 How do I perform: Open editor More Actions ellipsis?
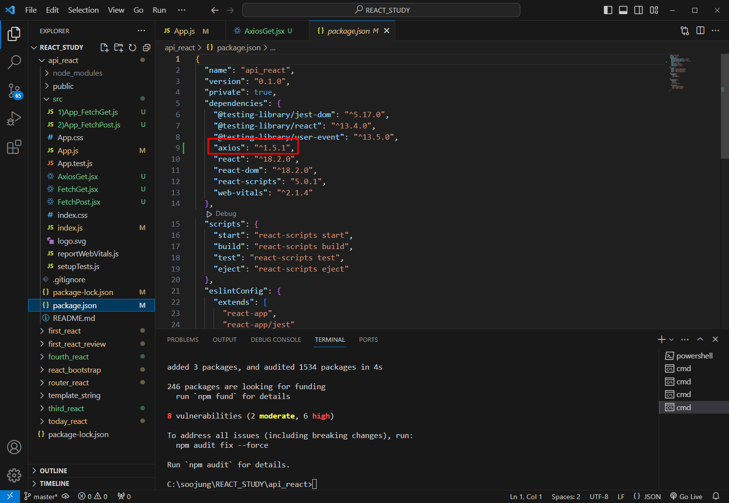pyautogui.click(x=715, y=31)
